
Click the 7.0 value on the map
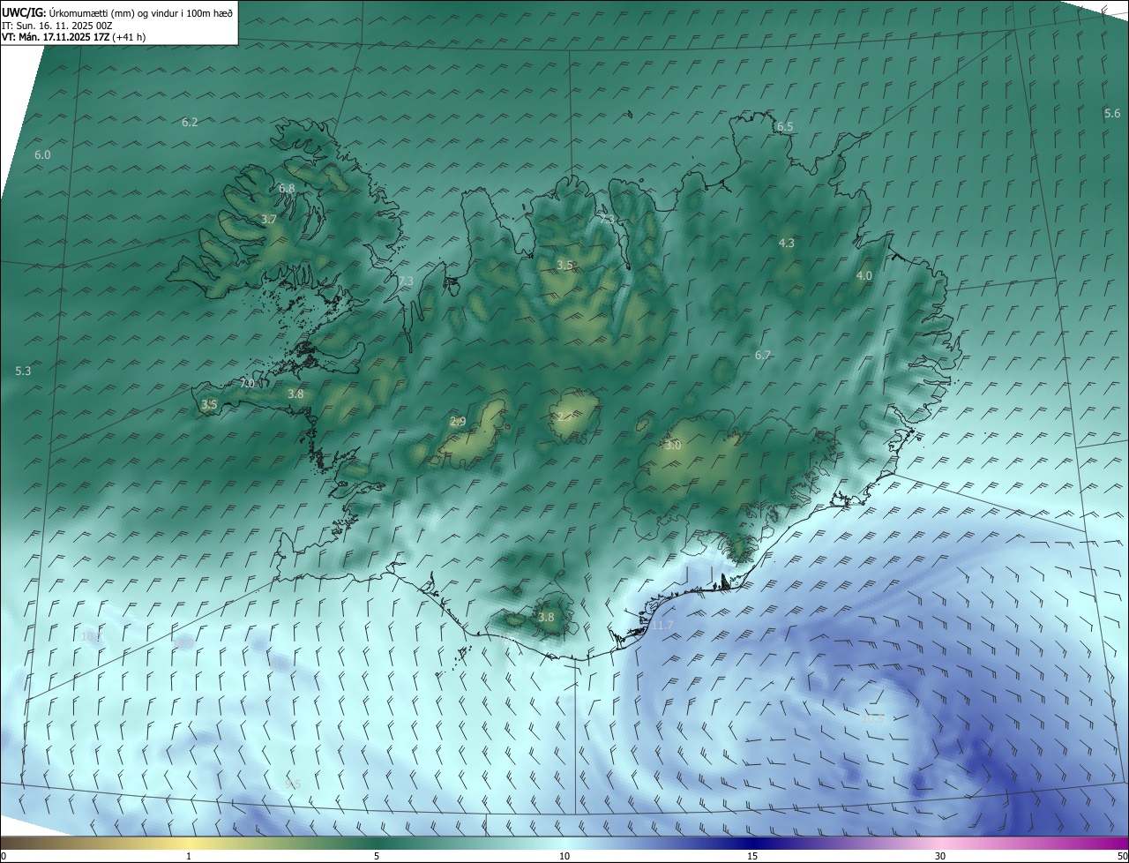tap(247, 383)
